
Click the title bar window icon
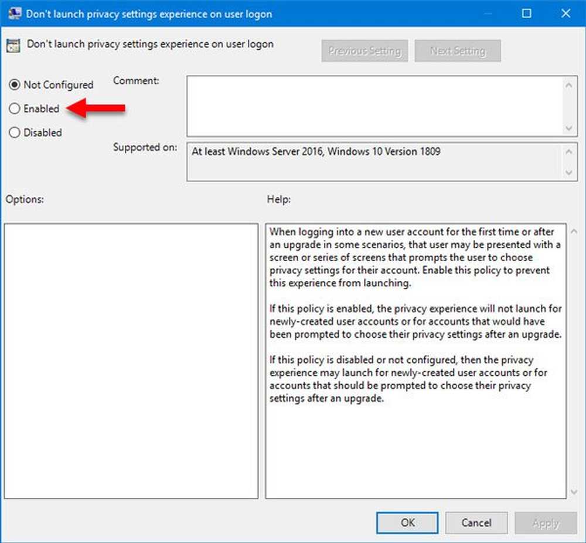tap(15, 13)
